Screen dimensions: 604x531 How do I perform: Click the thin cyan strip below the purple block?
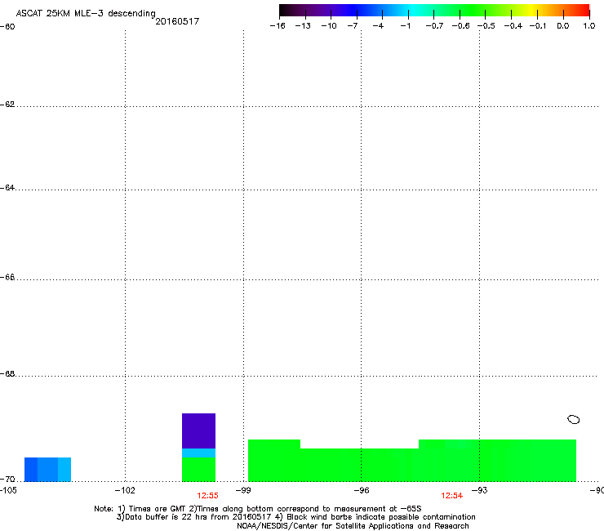[198, 453]
